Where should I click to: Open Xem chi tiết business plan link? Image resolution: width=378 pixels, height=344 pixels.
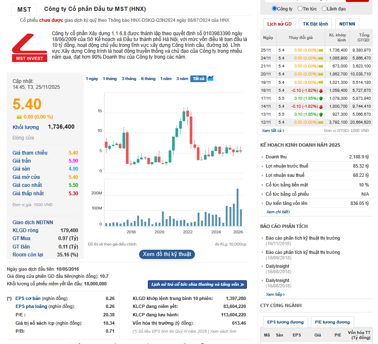tap(278, 212)
